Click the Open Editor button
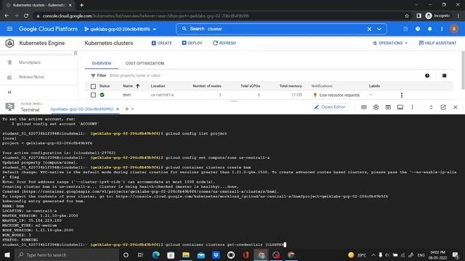This screenshot has height=261, width=465. click(330, 107)
